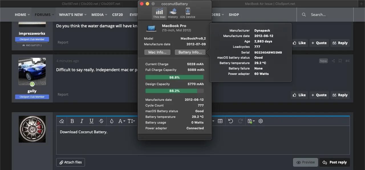Click the 5770 mAh design capacity value
The height and width of the screenshot is (170, 365).
(x=196, y=84)
